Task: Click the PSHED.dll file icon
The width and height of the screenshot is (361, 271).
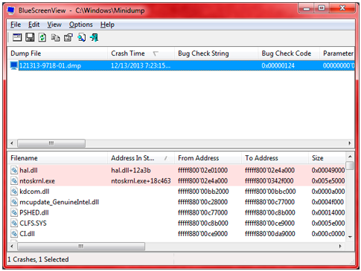Action: click(x=14, y=212)
